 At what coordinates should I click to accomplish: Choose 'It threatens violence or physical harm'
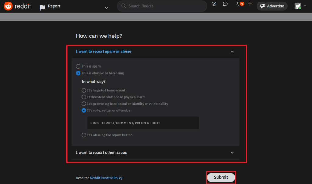click(84, 97)
